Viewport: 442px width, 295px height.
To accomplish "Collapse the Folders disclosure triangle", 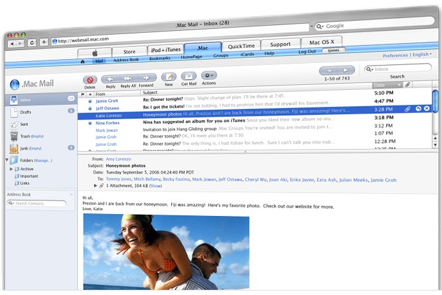I will coord(7,160).
